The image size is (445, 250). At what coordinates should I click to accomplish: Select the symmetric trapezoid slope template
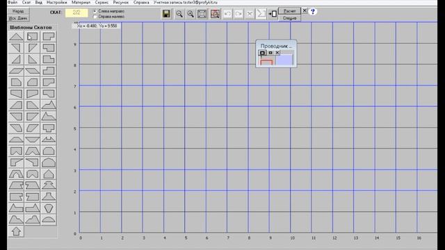(x=16, y=140)
